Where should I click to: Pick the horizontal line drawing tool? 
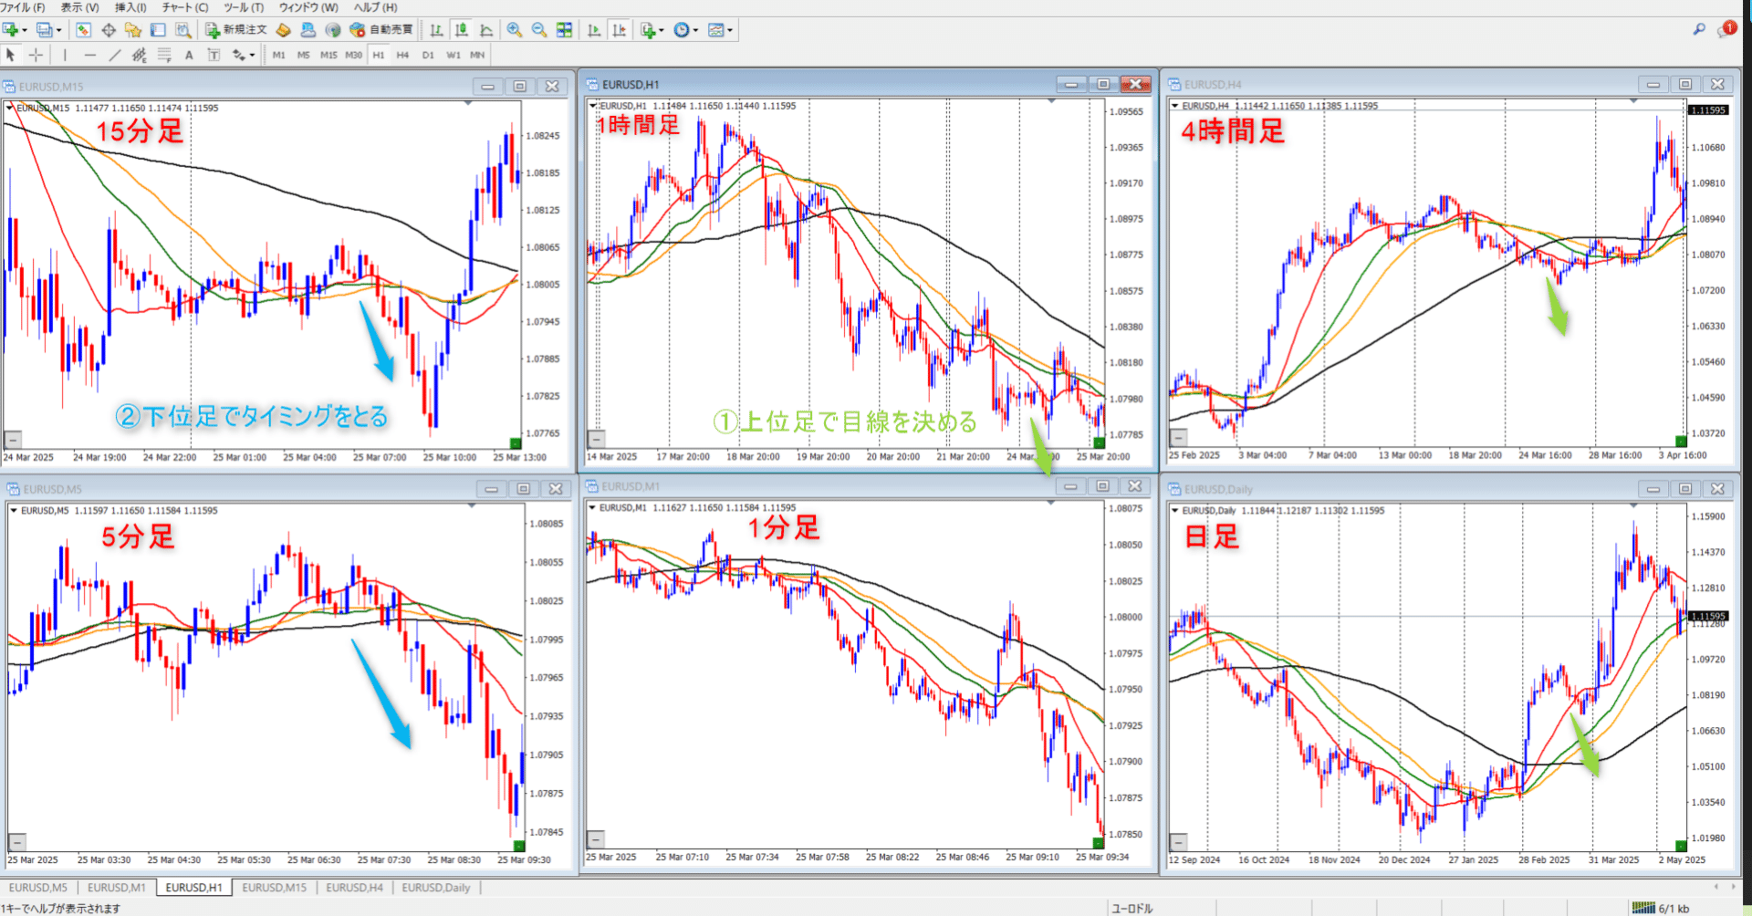coord(89,55)
